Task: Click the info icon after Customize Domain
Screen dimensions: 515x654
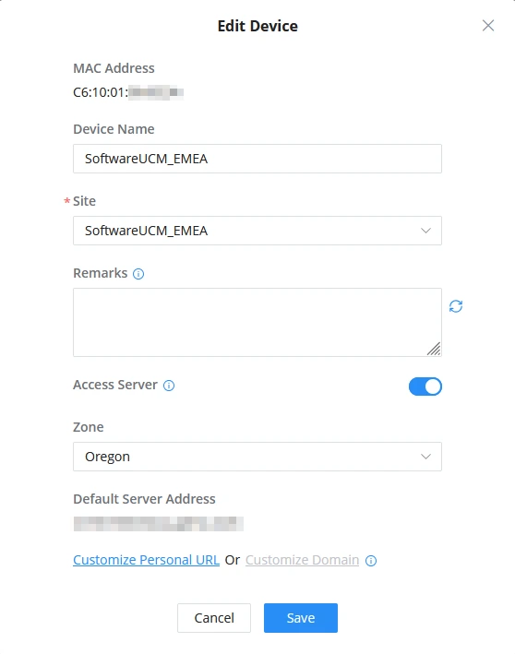Action: point(371,561)
